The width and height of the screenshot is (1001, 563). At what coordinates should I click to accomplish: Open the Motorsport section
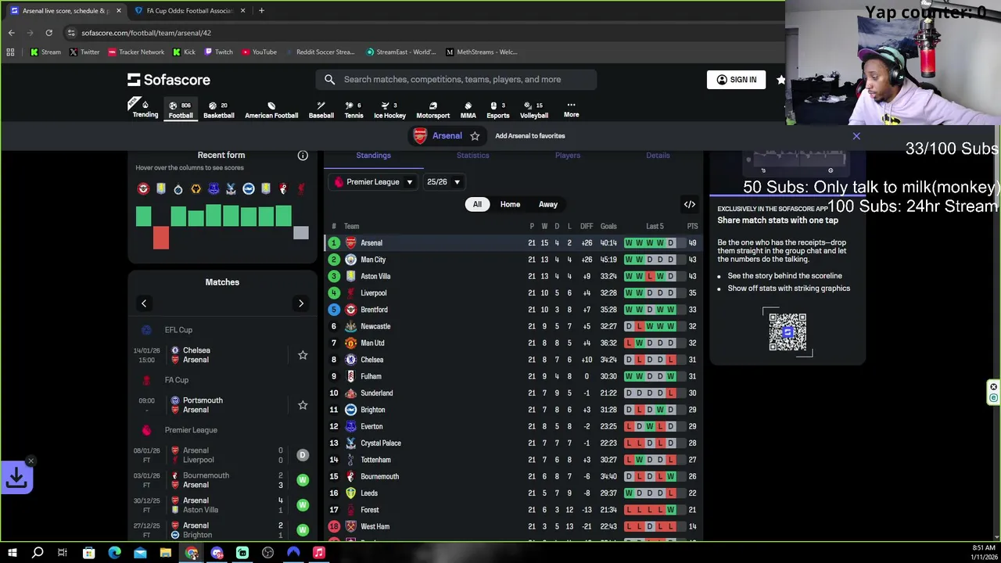click(432, 109)
